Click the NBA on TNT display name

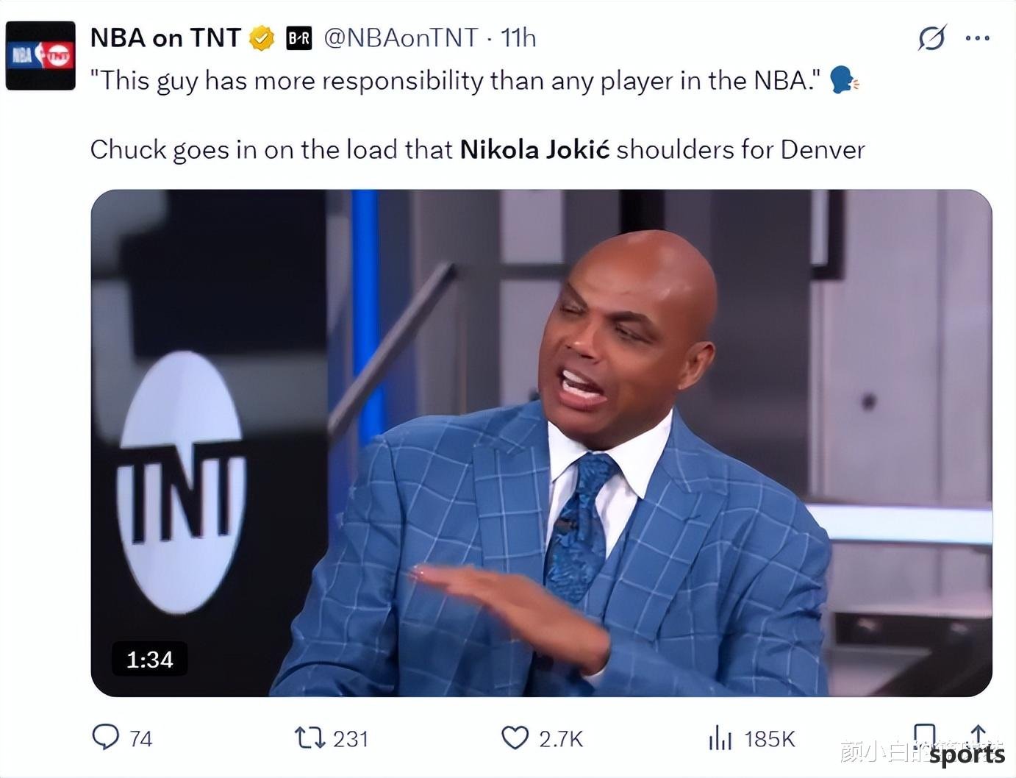point(165,38)
